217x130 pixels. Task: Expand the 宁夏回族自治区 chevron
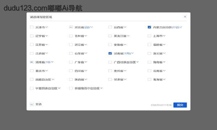(59, 88)
